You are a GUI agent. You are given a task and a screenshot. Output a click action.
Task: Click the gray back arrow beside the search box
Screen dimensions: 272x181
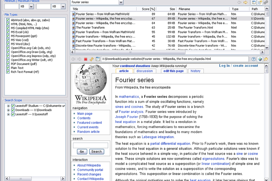(x=239, y=2)
